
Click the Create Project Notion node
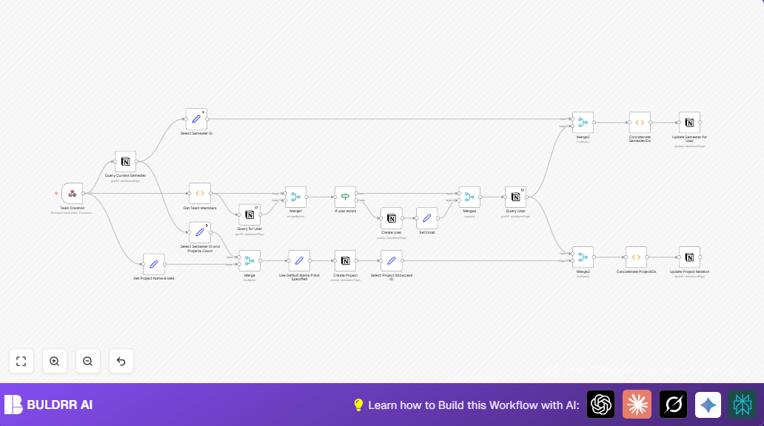pos(346,260)
